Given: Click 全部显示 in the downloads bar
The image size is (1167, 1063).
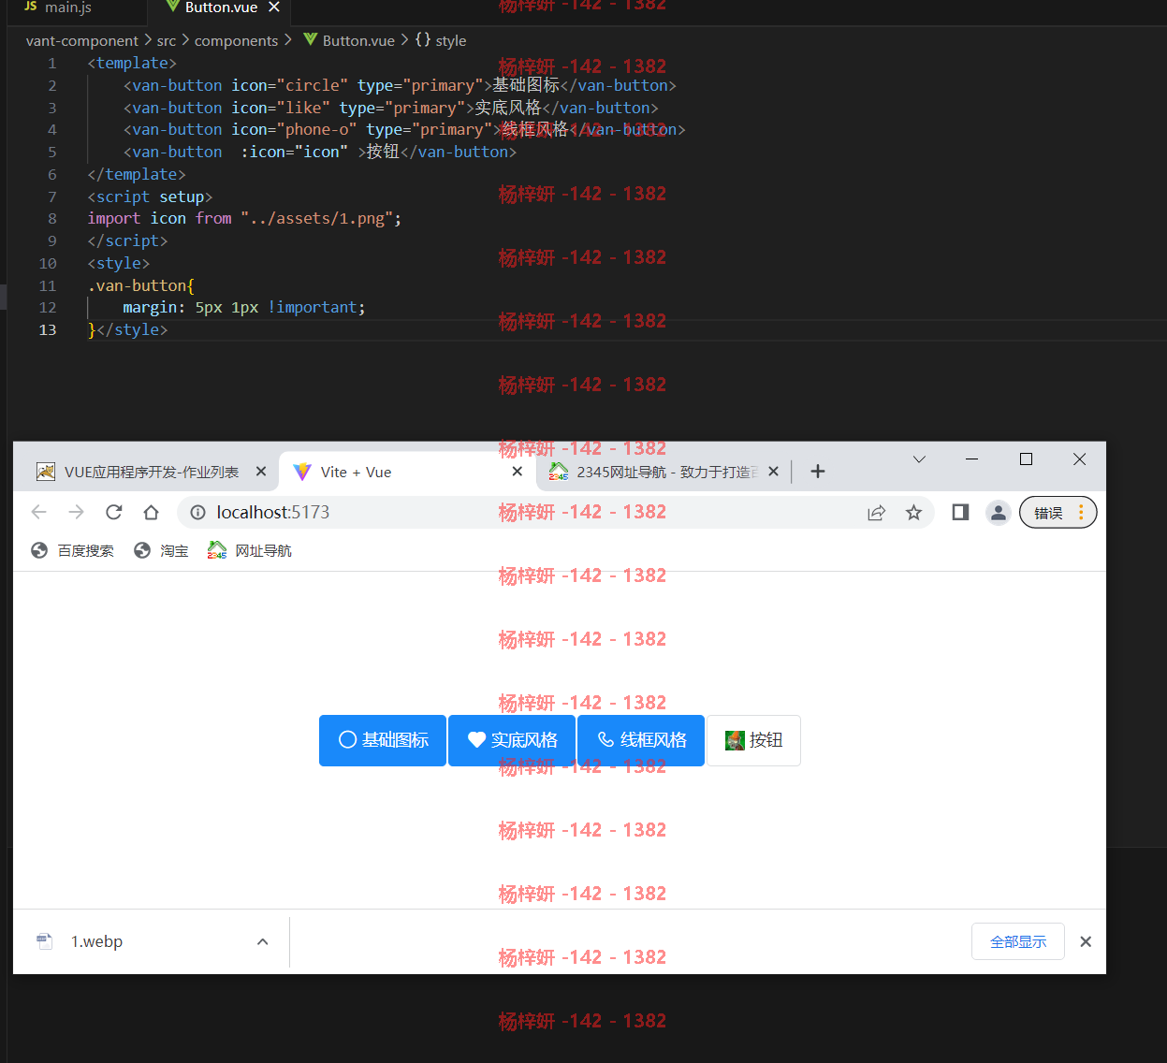Looking at the screenshot, I should (x=1018, y=942).
